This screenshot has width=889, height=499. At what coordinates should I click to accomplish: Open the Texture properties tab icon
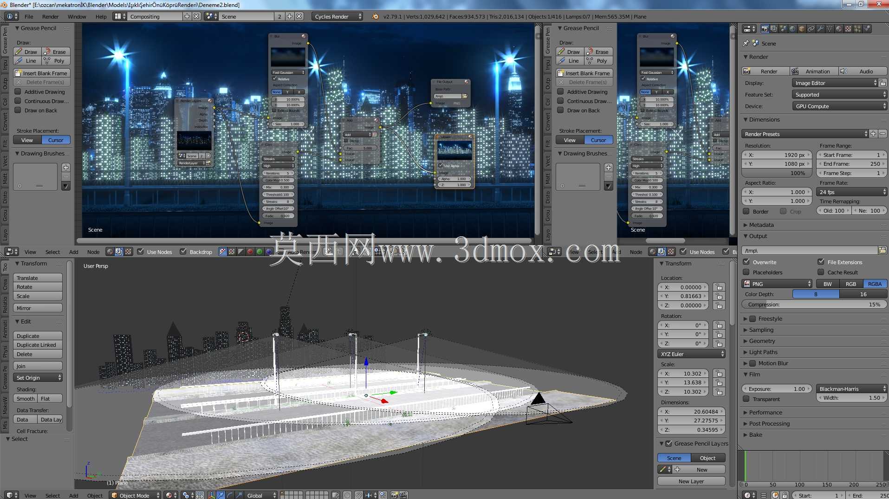click(848, 29)
